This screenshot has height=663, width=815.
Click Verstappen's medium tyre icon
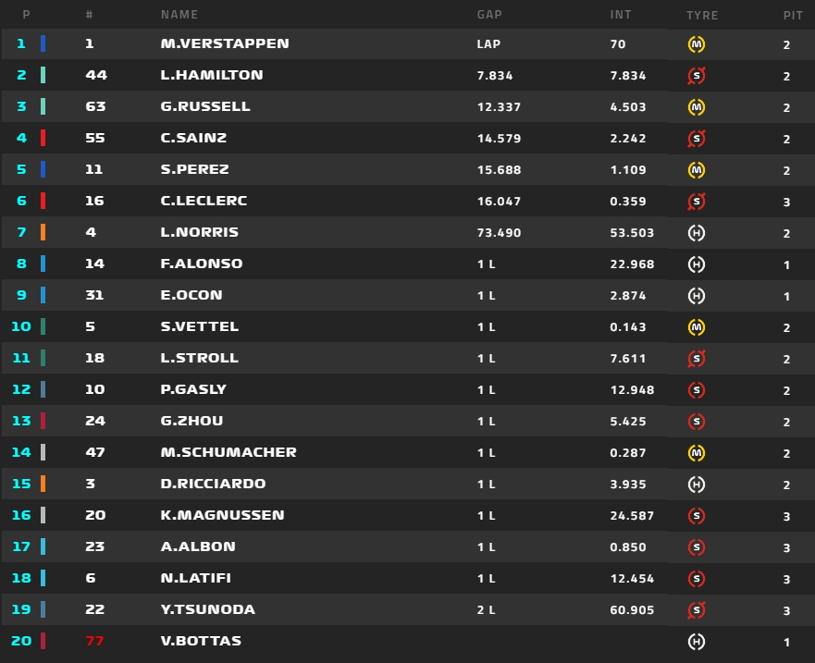697,44
